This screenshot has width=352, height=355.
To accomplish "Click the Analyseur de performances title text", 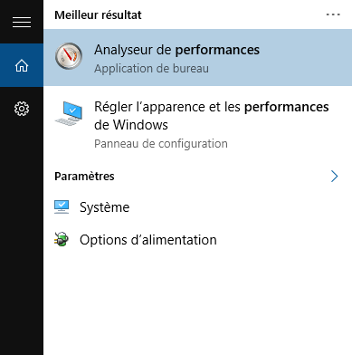I will [x=176, y=50].
